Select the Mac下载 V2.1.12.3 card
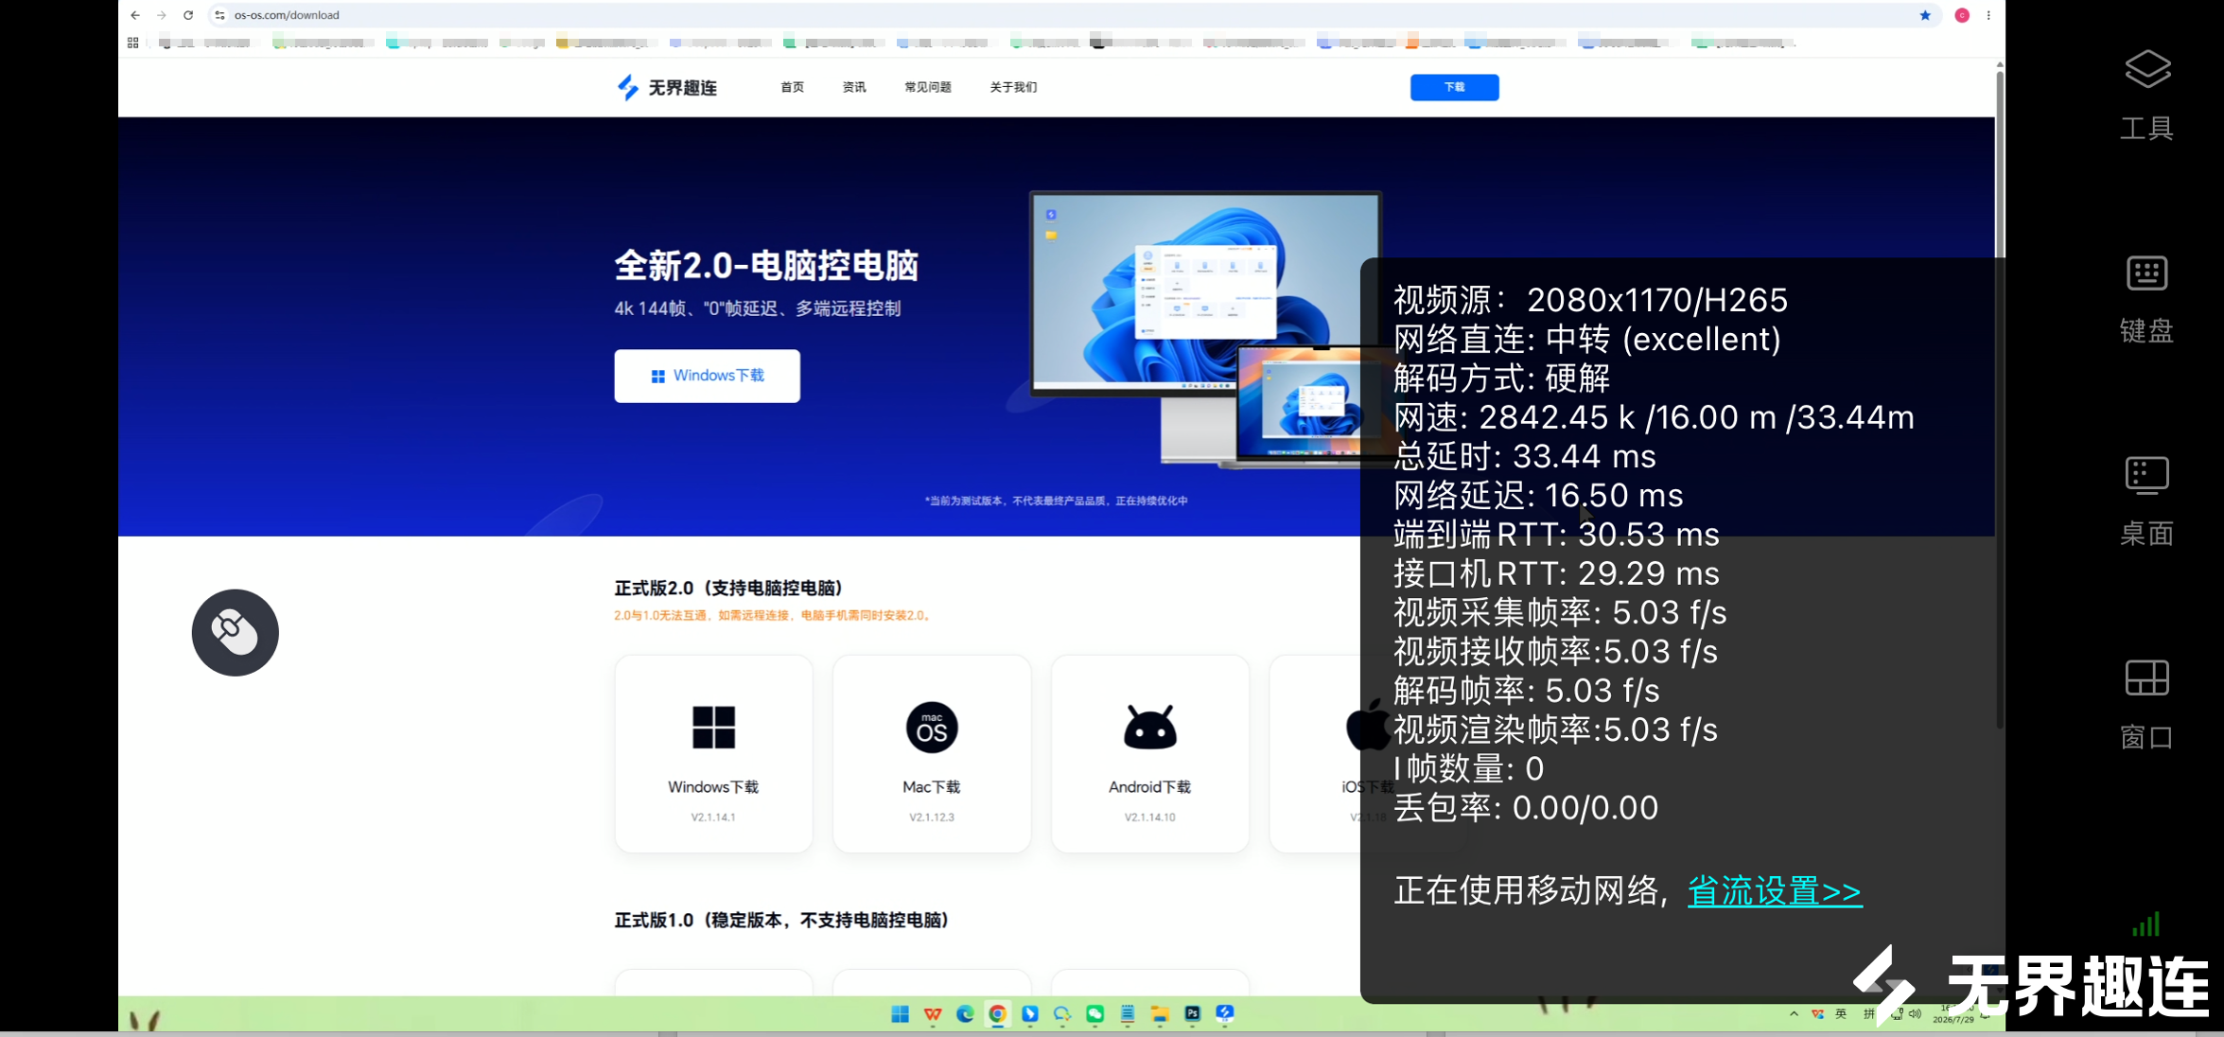This screenshot has height=1037, width=2224. pos(932,753)
